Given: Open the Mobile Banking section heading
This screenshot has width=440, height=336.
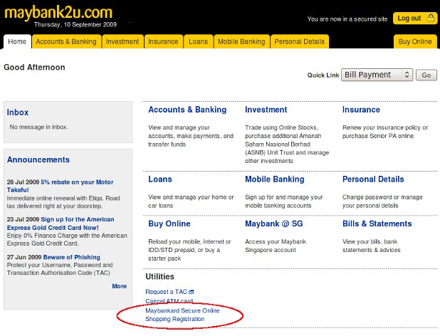Looking at the screenshot, I should click(275, 179).
